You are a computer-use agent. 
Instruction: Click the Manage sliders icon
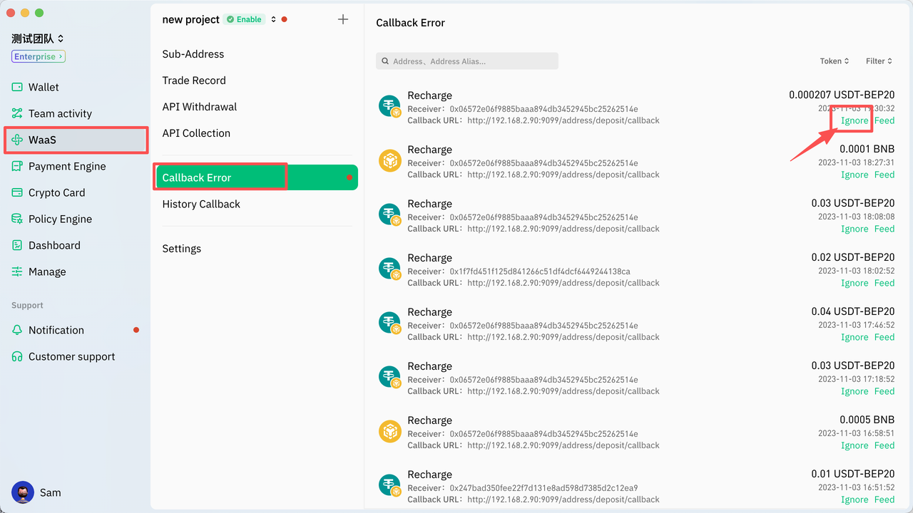click(17, 271)
